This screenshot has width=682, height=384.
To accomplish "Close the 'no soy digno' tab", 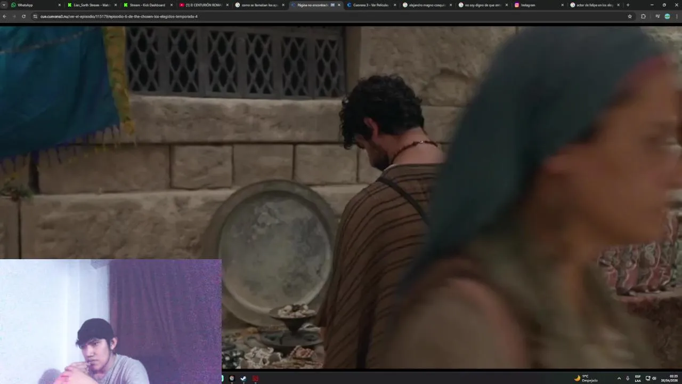I will (x=507, y=5).
